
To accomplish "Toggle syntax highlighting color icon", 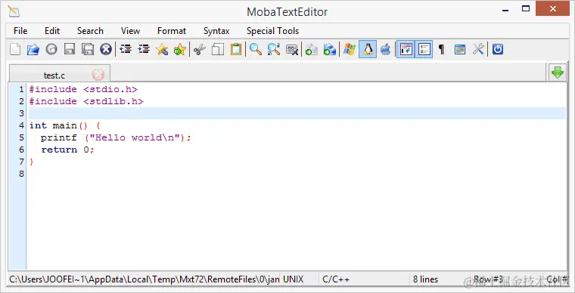I will pos(460,49).
